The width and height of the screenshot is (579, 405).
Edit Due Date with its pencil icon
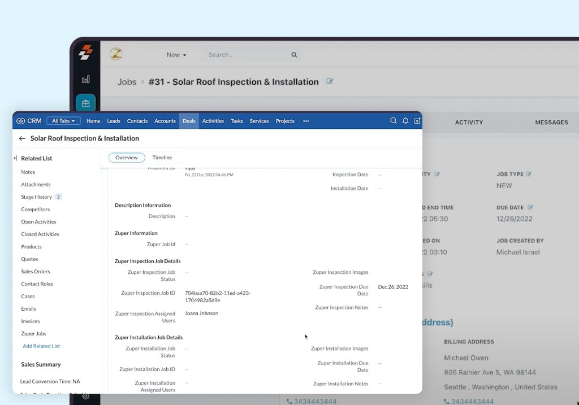530,207
